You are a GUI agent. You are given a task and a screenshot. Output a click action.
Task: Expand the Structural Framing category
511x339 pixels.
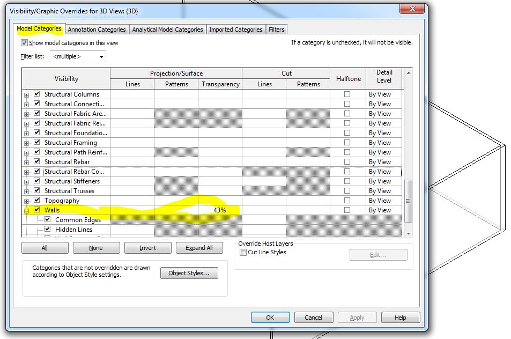(x=26, y=143)
